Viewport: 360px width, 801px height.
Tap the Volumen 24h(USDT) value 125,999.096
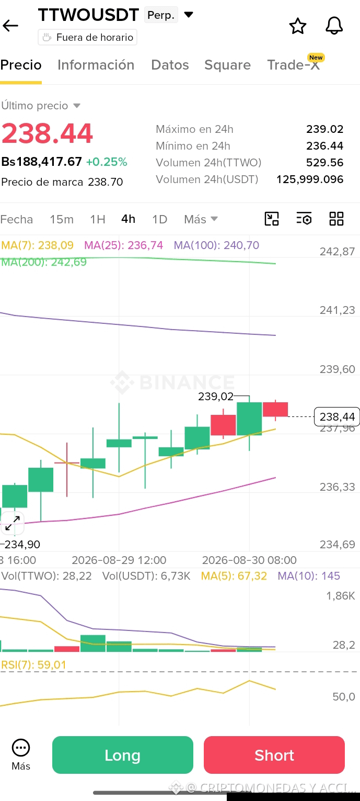point(310,179)
